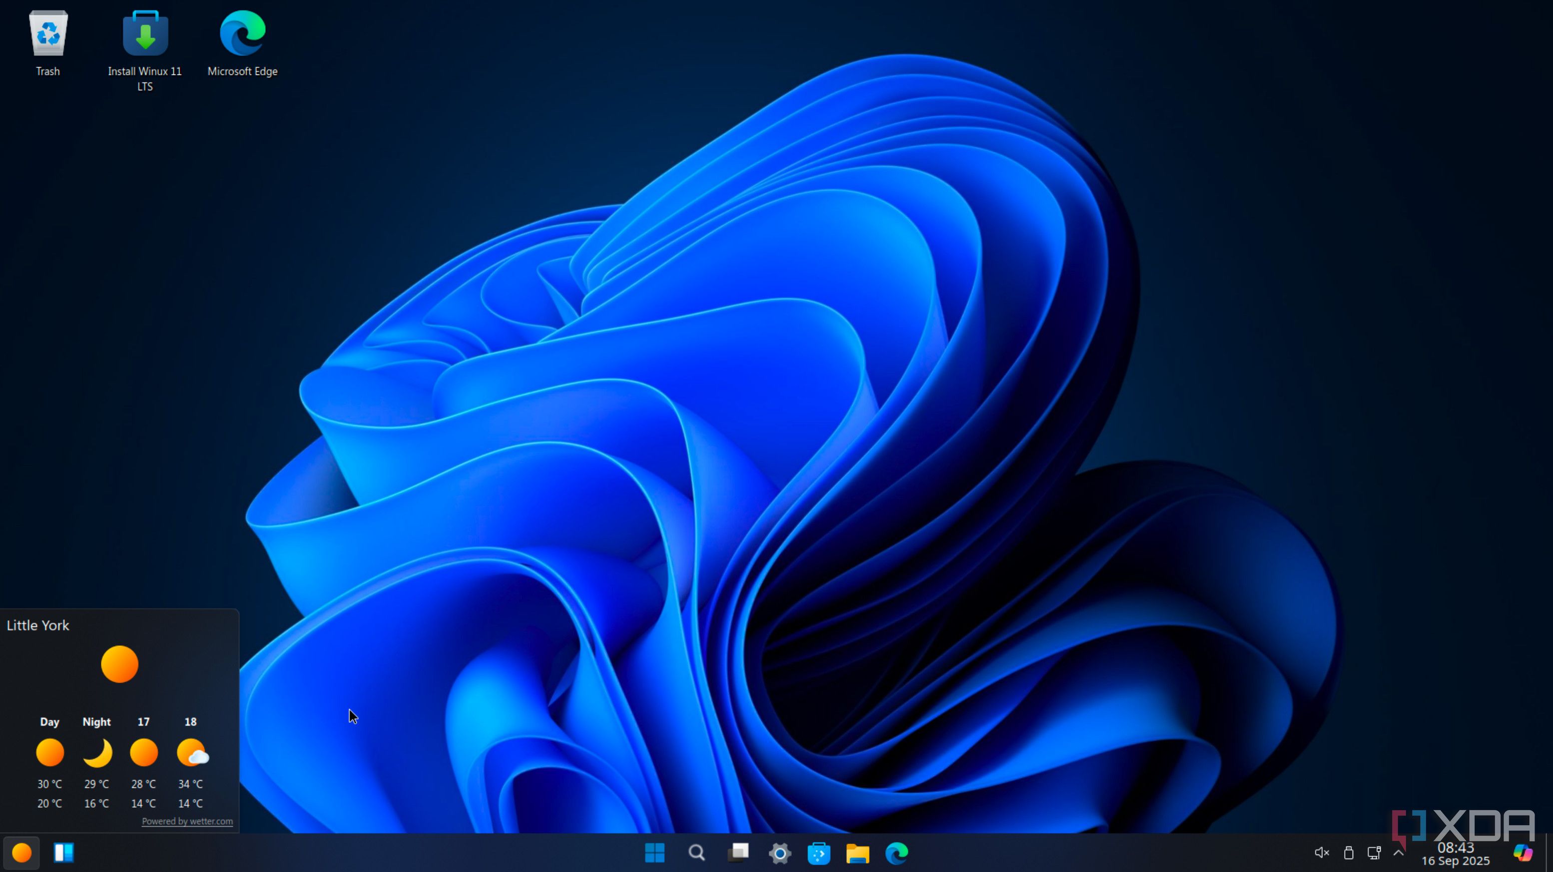Image resolution: width=1553 pixels, height=872 pixels.
Task: Click the 16 °C night low
Action: click(x=96, y=803)
